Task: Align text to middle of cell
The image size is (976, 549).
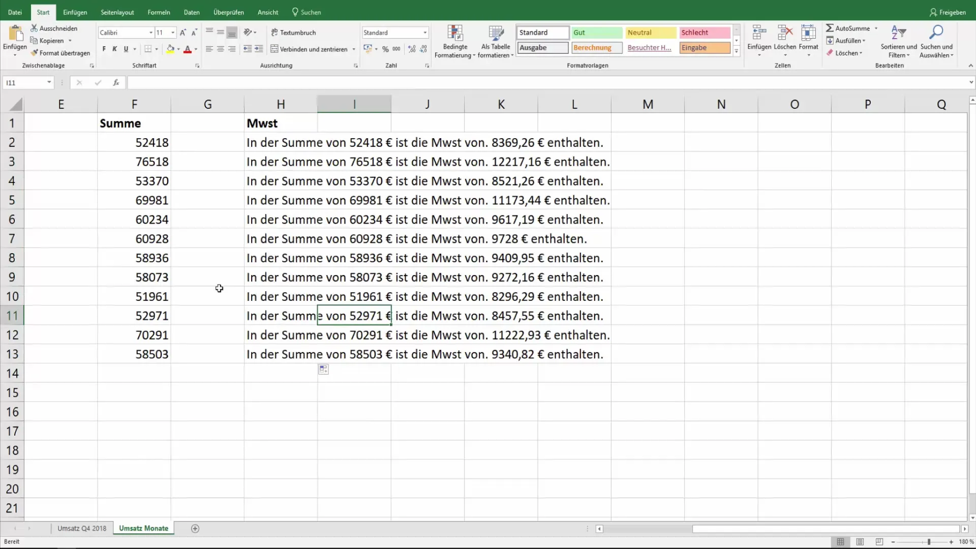Action: coord(221,33)
